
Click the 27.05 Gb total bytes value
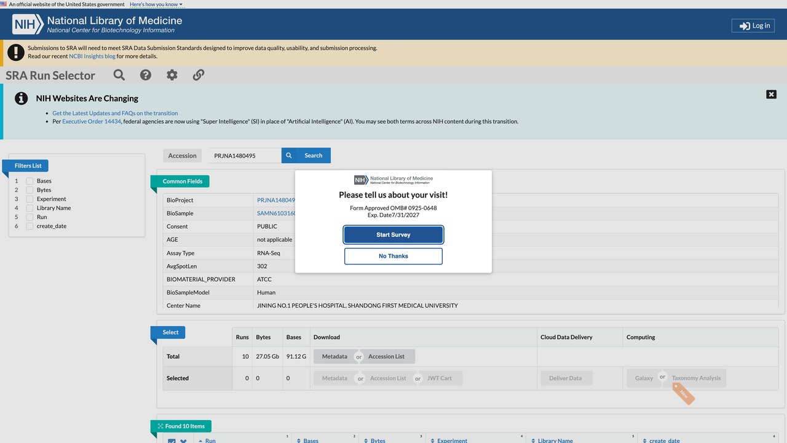[267, 356]
